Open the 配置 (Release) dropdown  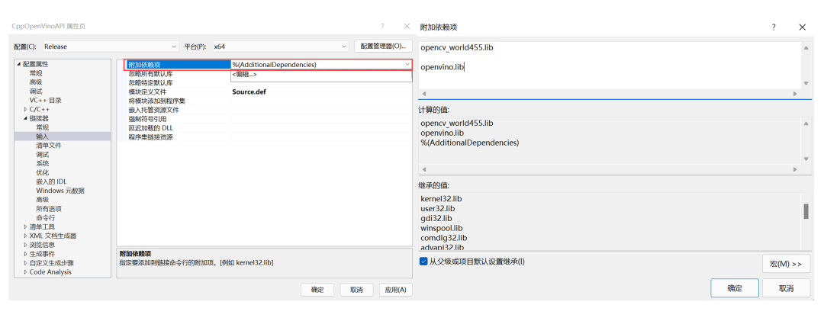tap(111, 47)
